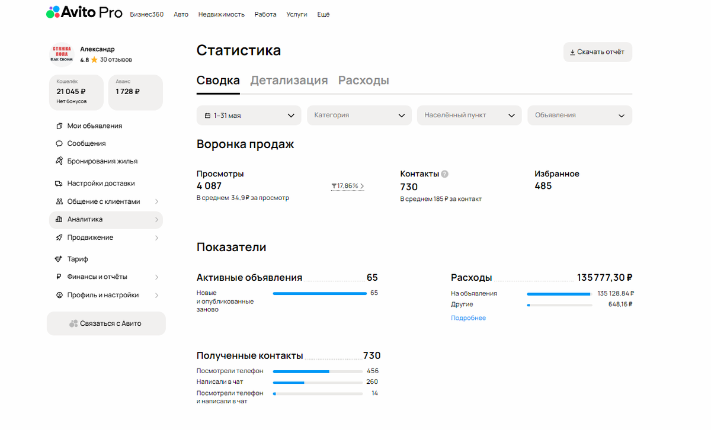Open the Категория dropdown
The width and height of the screenshot is (711, 430).
(359, 115)
